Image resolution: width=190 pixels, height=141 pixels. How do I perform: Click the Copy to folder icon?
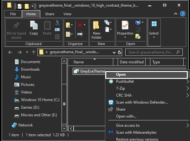[x=68, y=34]
